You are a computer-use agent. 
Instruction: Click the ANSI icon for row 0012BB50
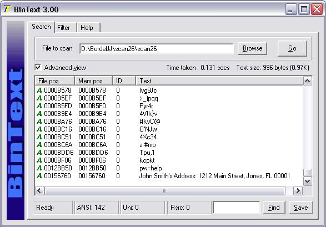pyautogui.click(x=39, y=168)
